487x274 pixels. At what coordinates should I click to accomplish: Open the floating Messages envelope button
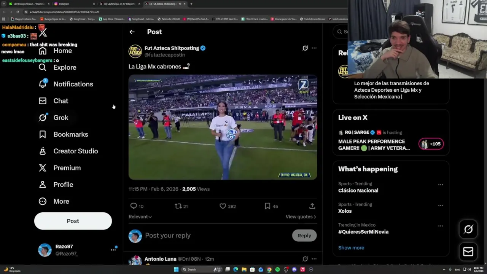(x=468, y=252)
